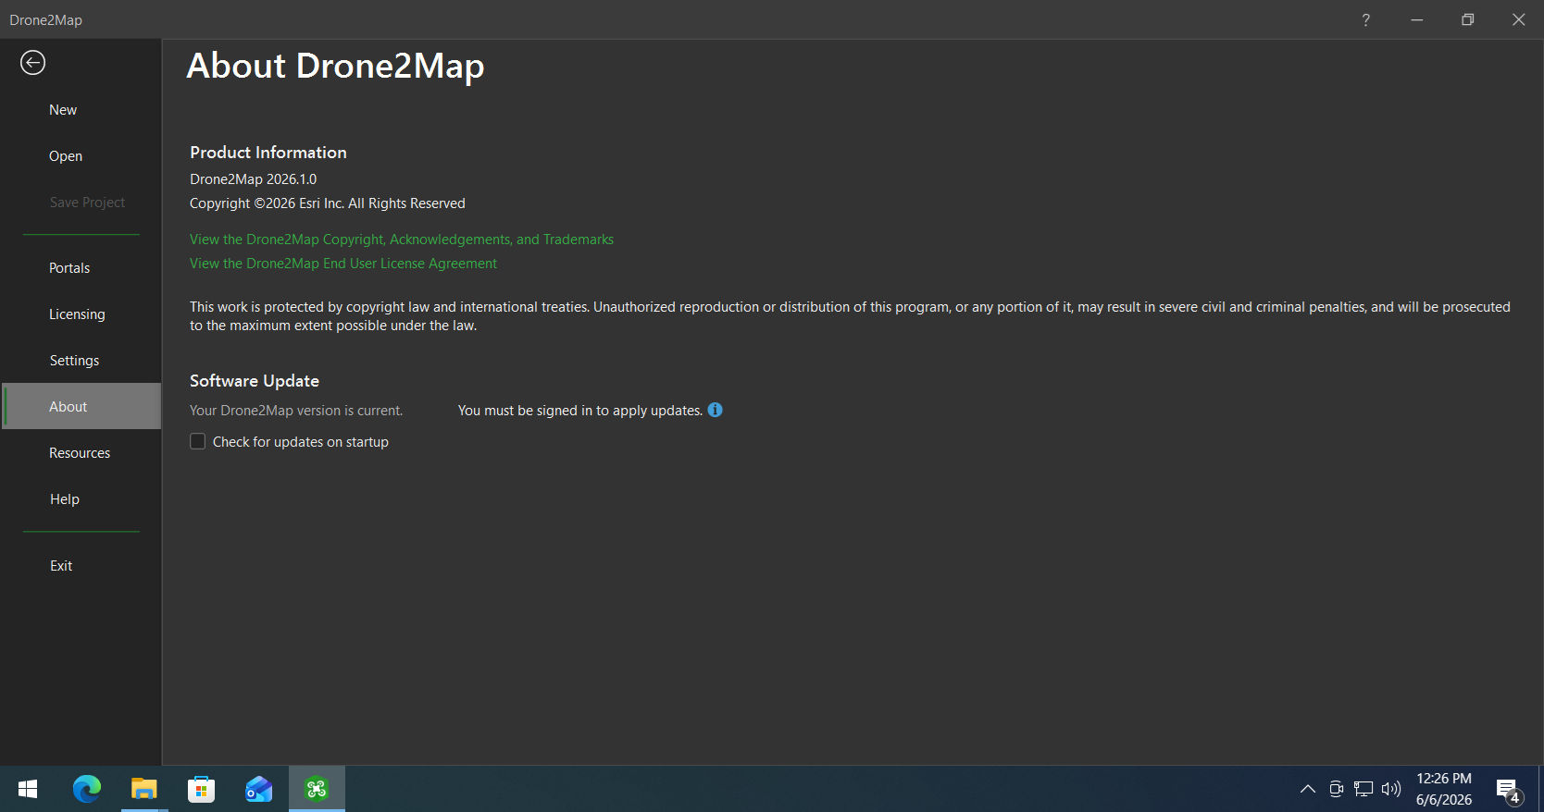Show hidden system tray icons
The image size is (1544, 812).
1308,789
